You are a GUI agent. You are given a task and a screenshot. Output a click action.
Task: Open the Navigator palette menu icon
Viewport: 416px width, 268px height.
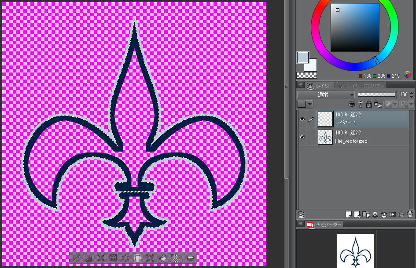tap(300, 224)
